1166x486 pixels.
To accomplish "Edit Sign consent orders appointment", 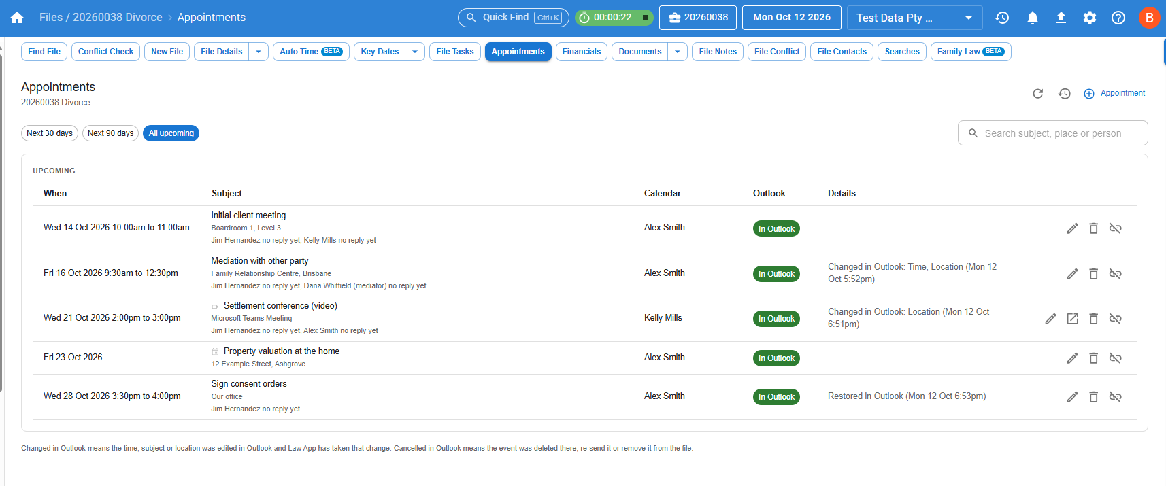I will (1072, 397).
